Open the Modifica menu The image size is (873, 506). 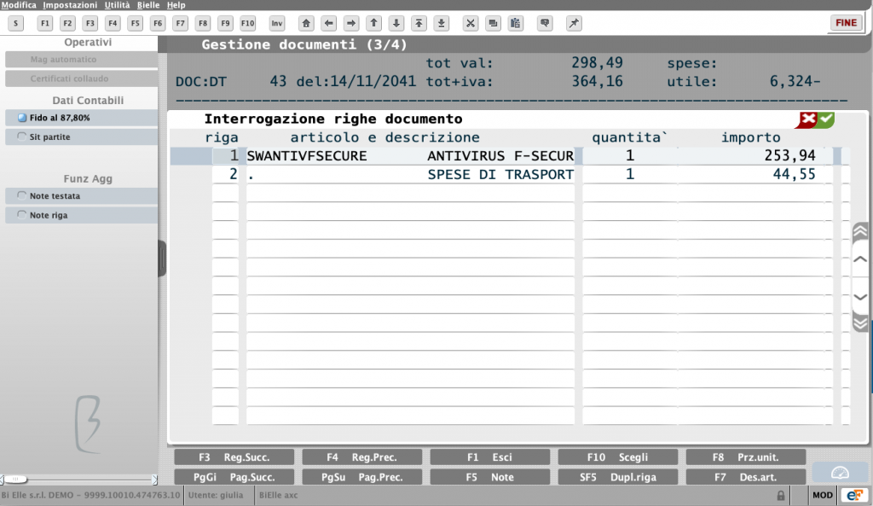click(x=19, y=5)
